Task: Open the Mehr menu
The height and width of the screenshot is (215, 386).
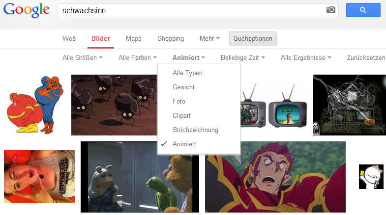Action: 209,39
